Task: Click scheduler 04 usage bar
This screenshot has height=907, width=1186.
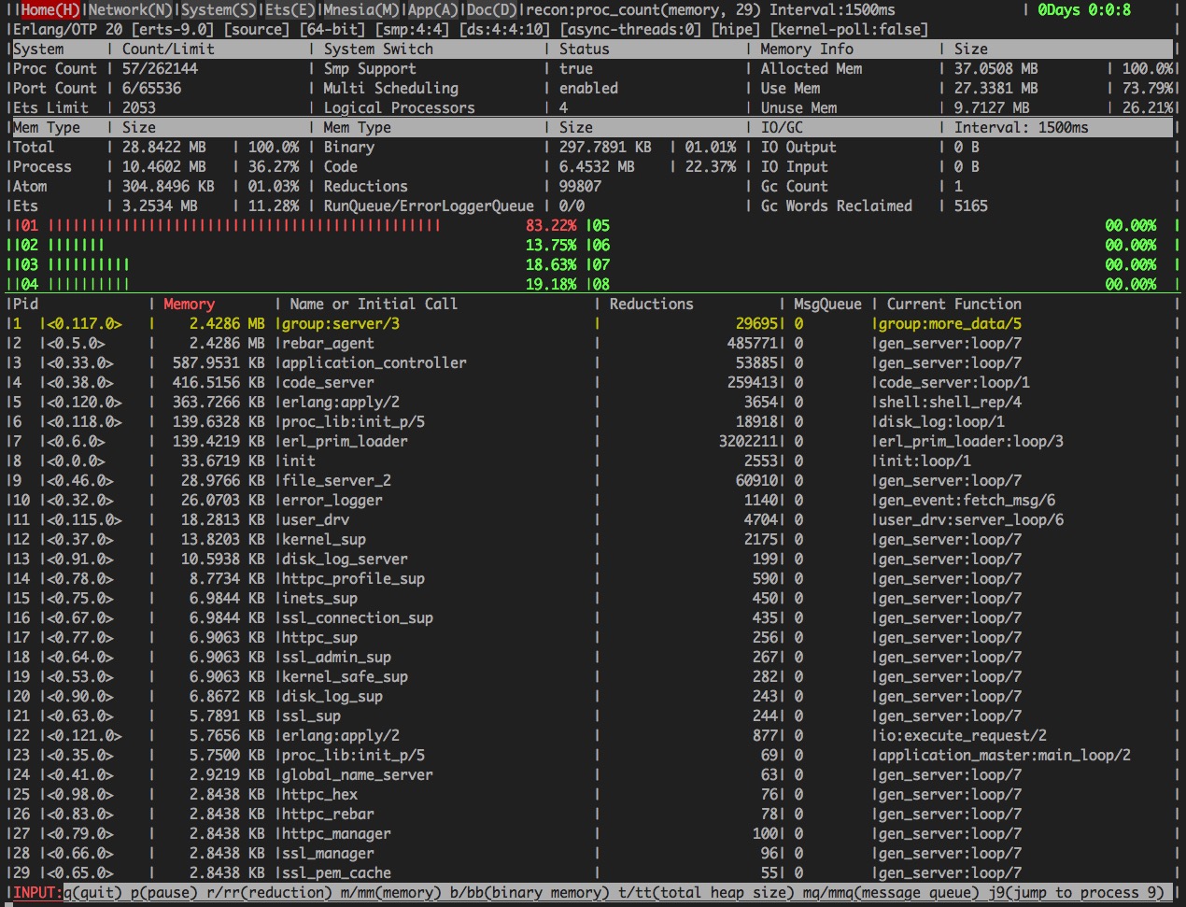Action: click(88, 284)
